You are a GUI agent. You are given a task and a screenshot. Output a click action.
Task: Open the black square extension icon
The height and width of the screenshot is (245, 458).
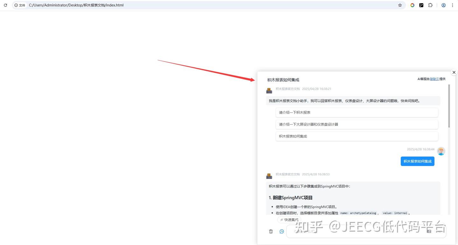(421, 5)
